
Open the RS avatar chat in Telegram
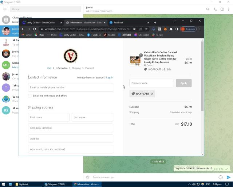[x=10, y=110]
